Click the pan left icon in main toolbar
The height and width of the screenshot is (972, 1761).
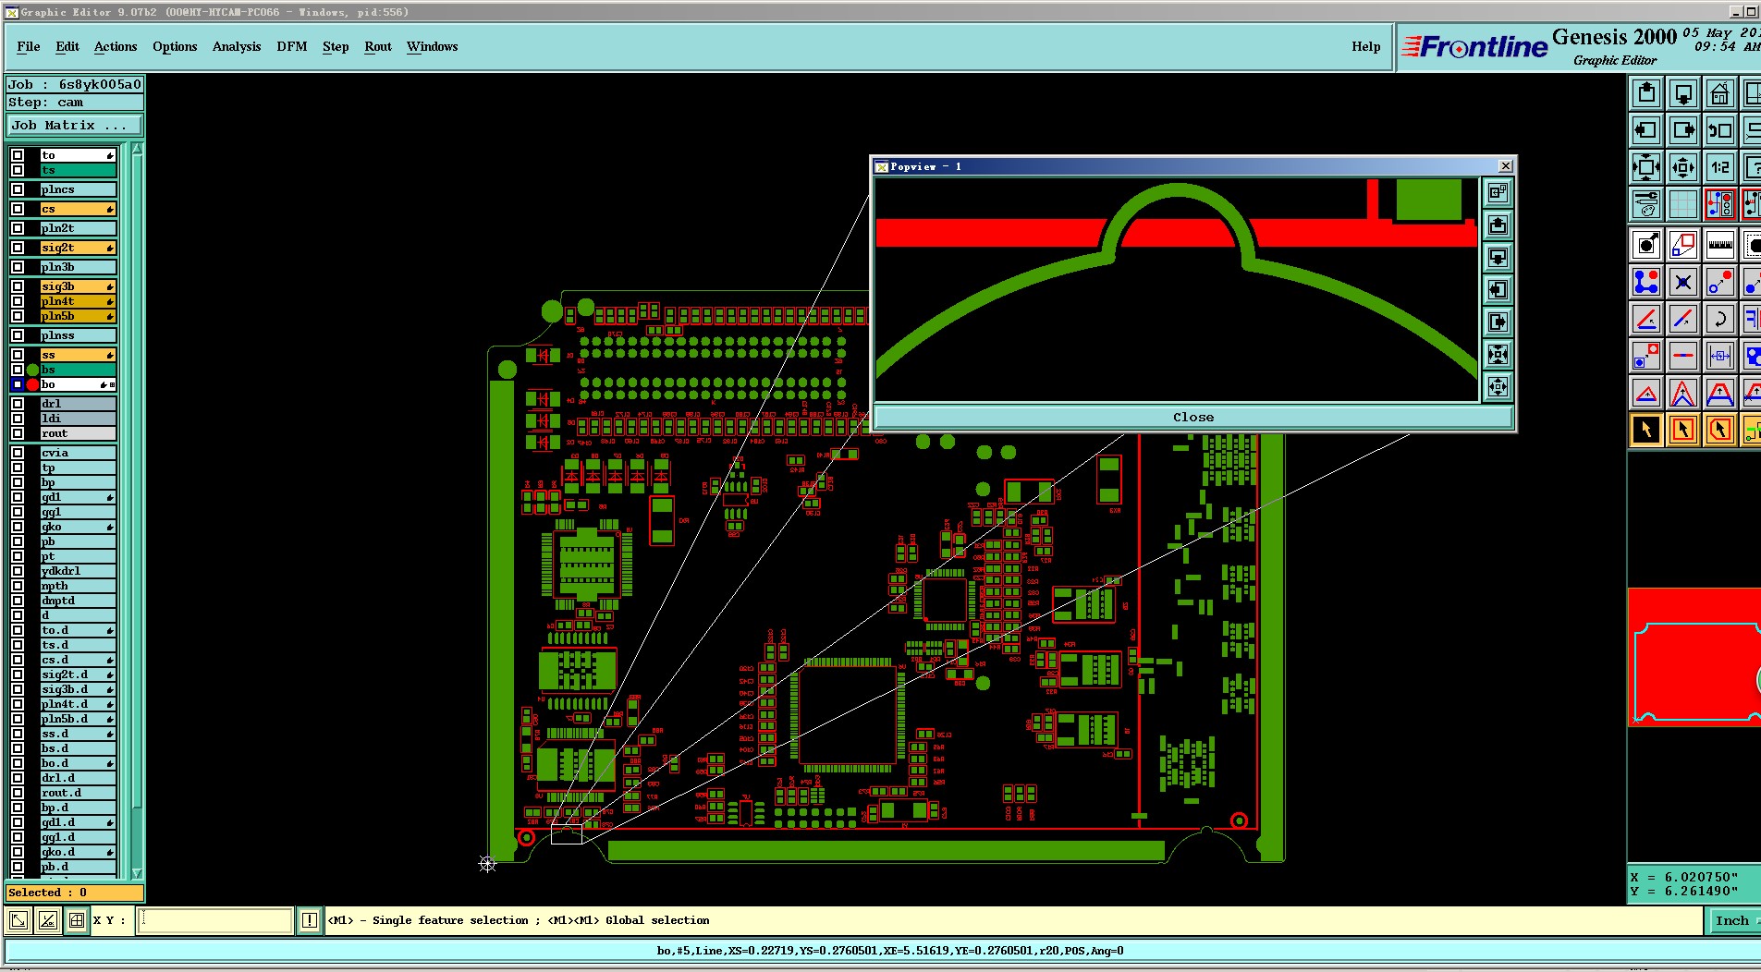[x=1646, y=130]
